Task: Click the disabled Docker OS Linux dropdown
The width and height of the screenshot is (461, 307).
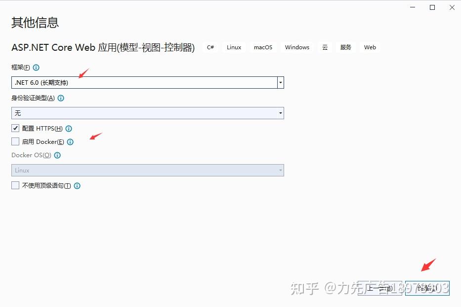Action: point(148,171)
